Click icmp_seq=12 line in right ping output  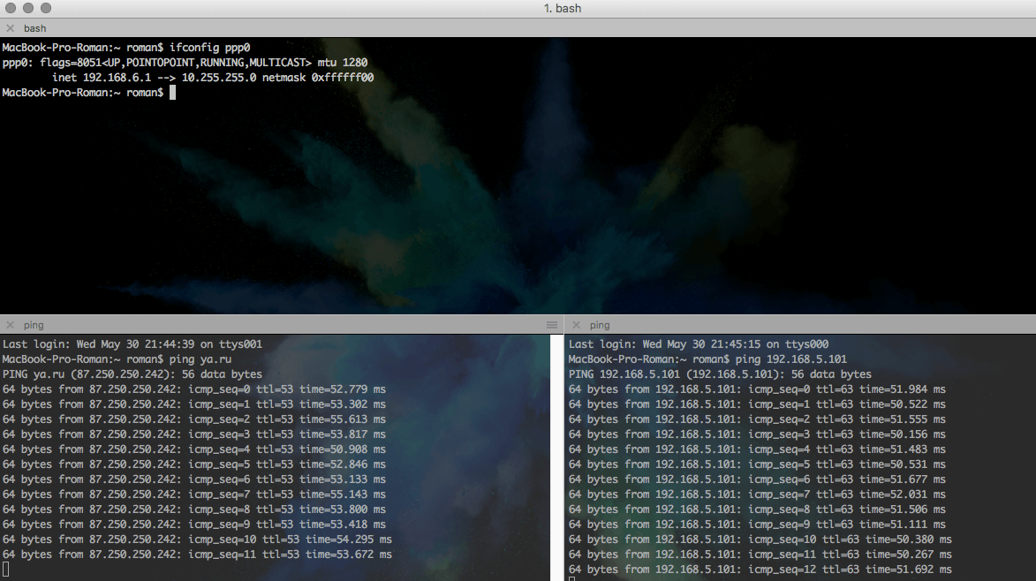[x=760, y=570]
